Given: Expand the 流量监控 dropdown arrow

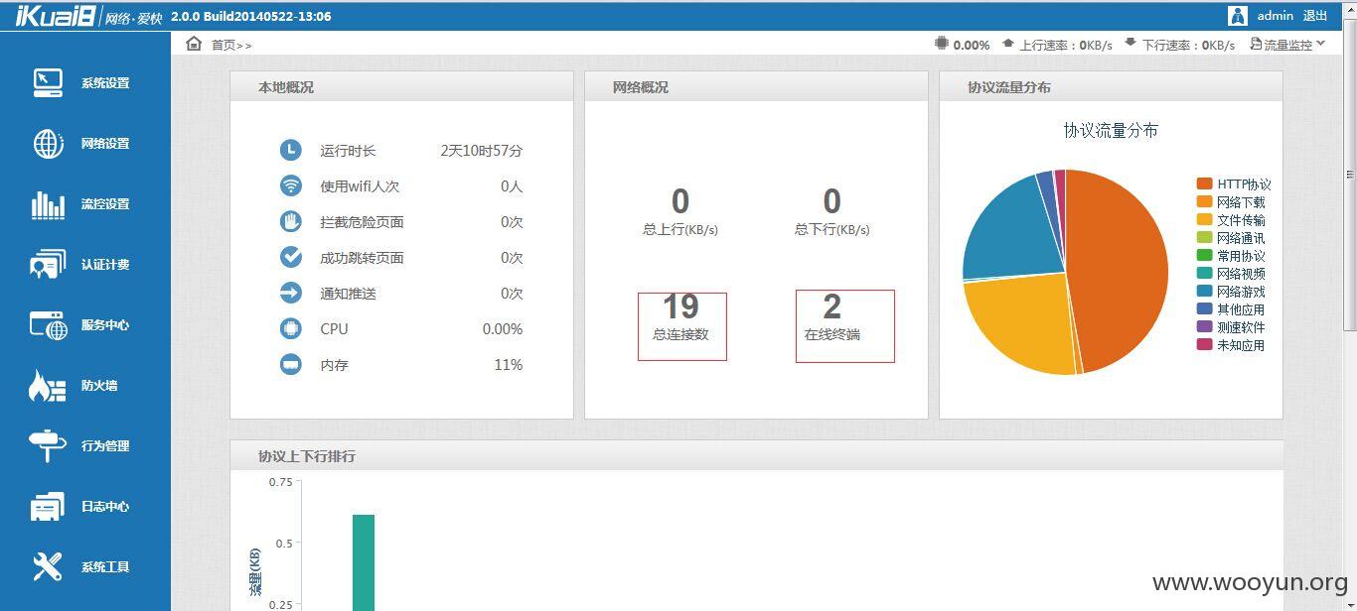Looking at the screenshot, I should [x=1320, y=44].
